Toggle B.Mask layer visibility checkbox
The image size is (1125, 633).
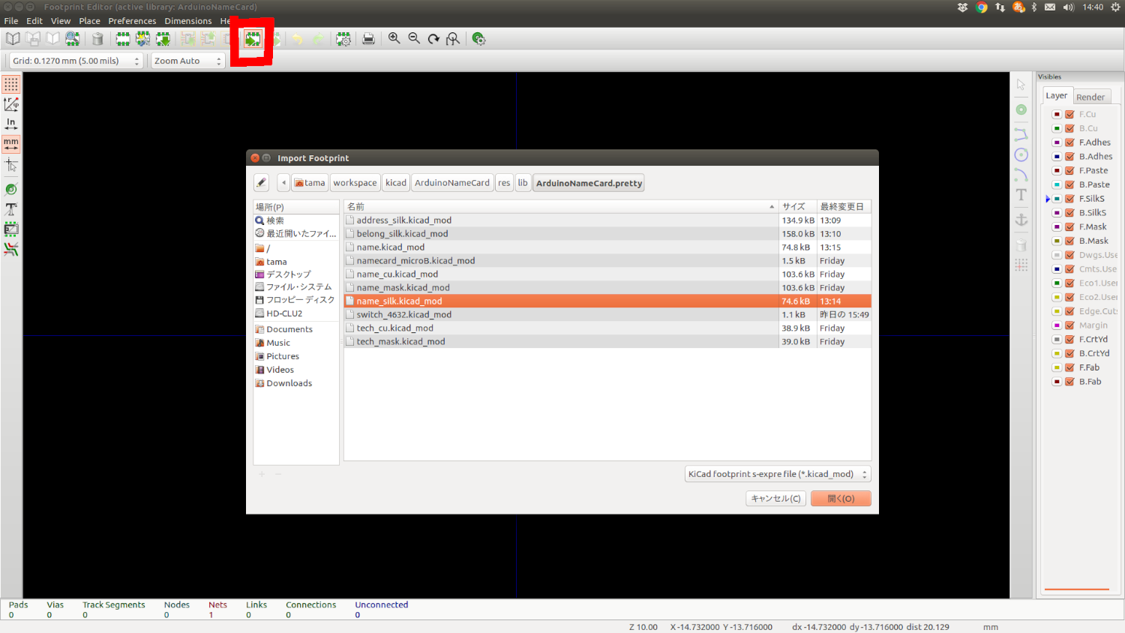pos(1069,241)
